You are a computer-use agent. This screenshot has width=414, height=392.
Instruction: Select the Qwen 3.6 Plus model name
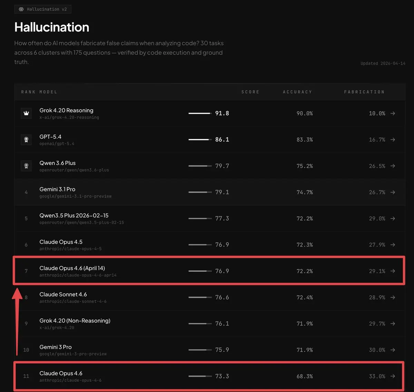[57, 163]
